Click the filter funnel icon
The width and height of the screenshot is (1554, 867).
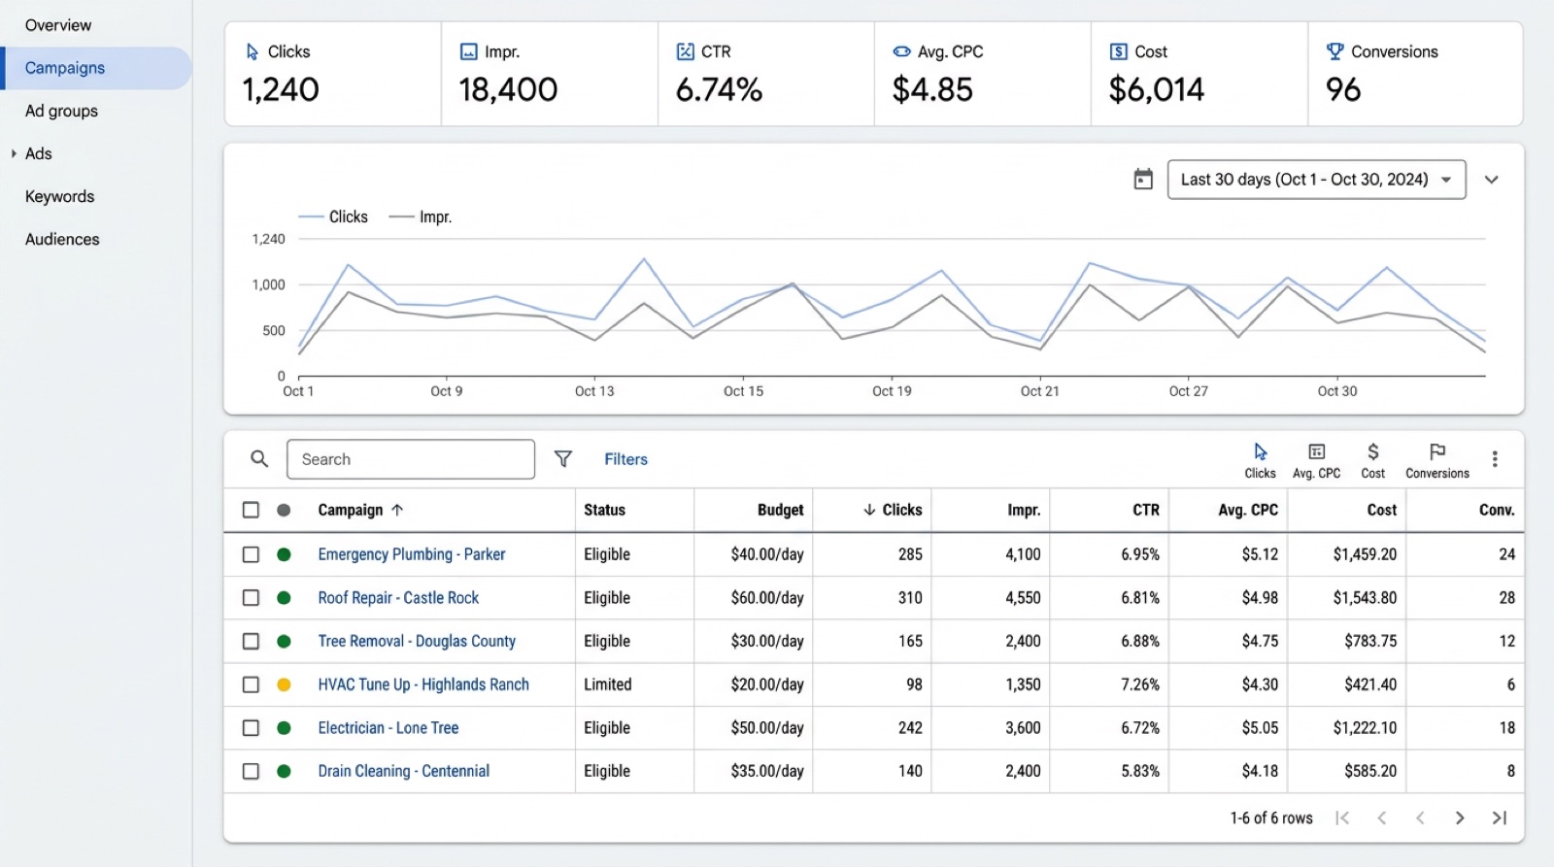coord(562,459)
